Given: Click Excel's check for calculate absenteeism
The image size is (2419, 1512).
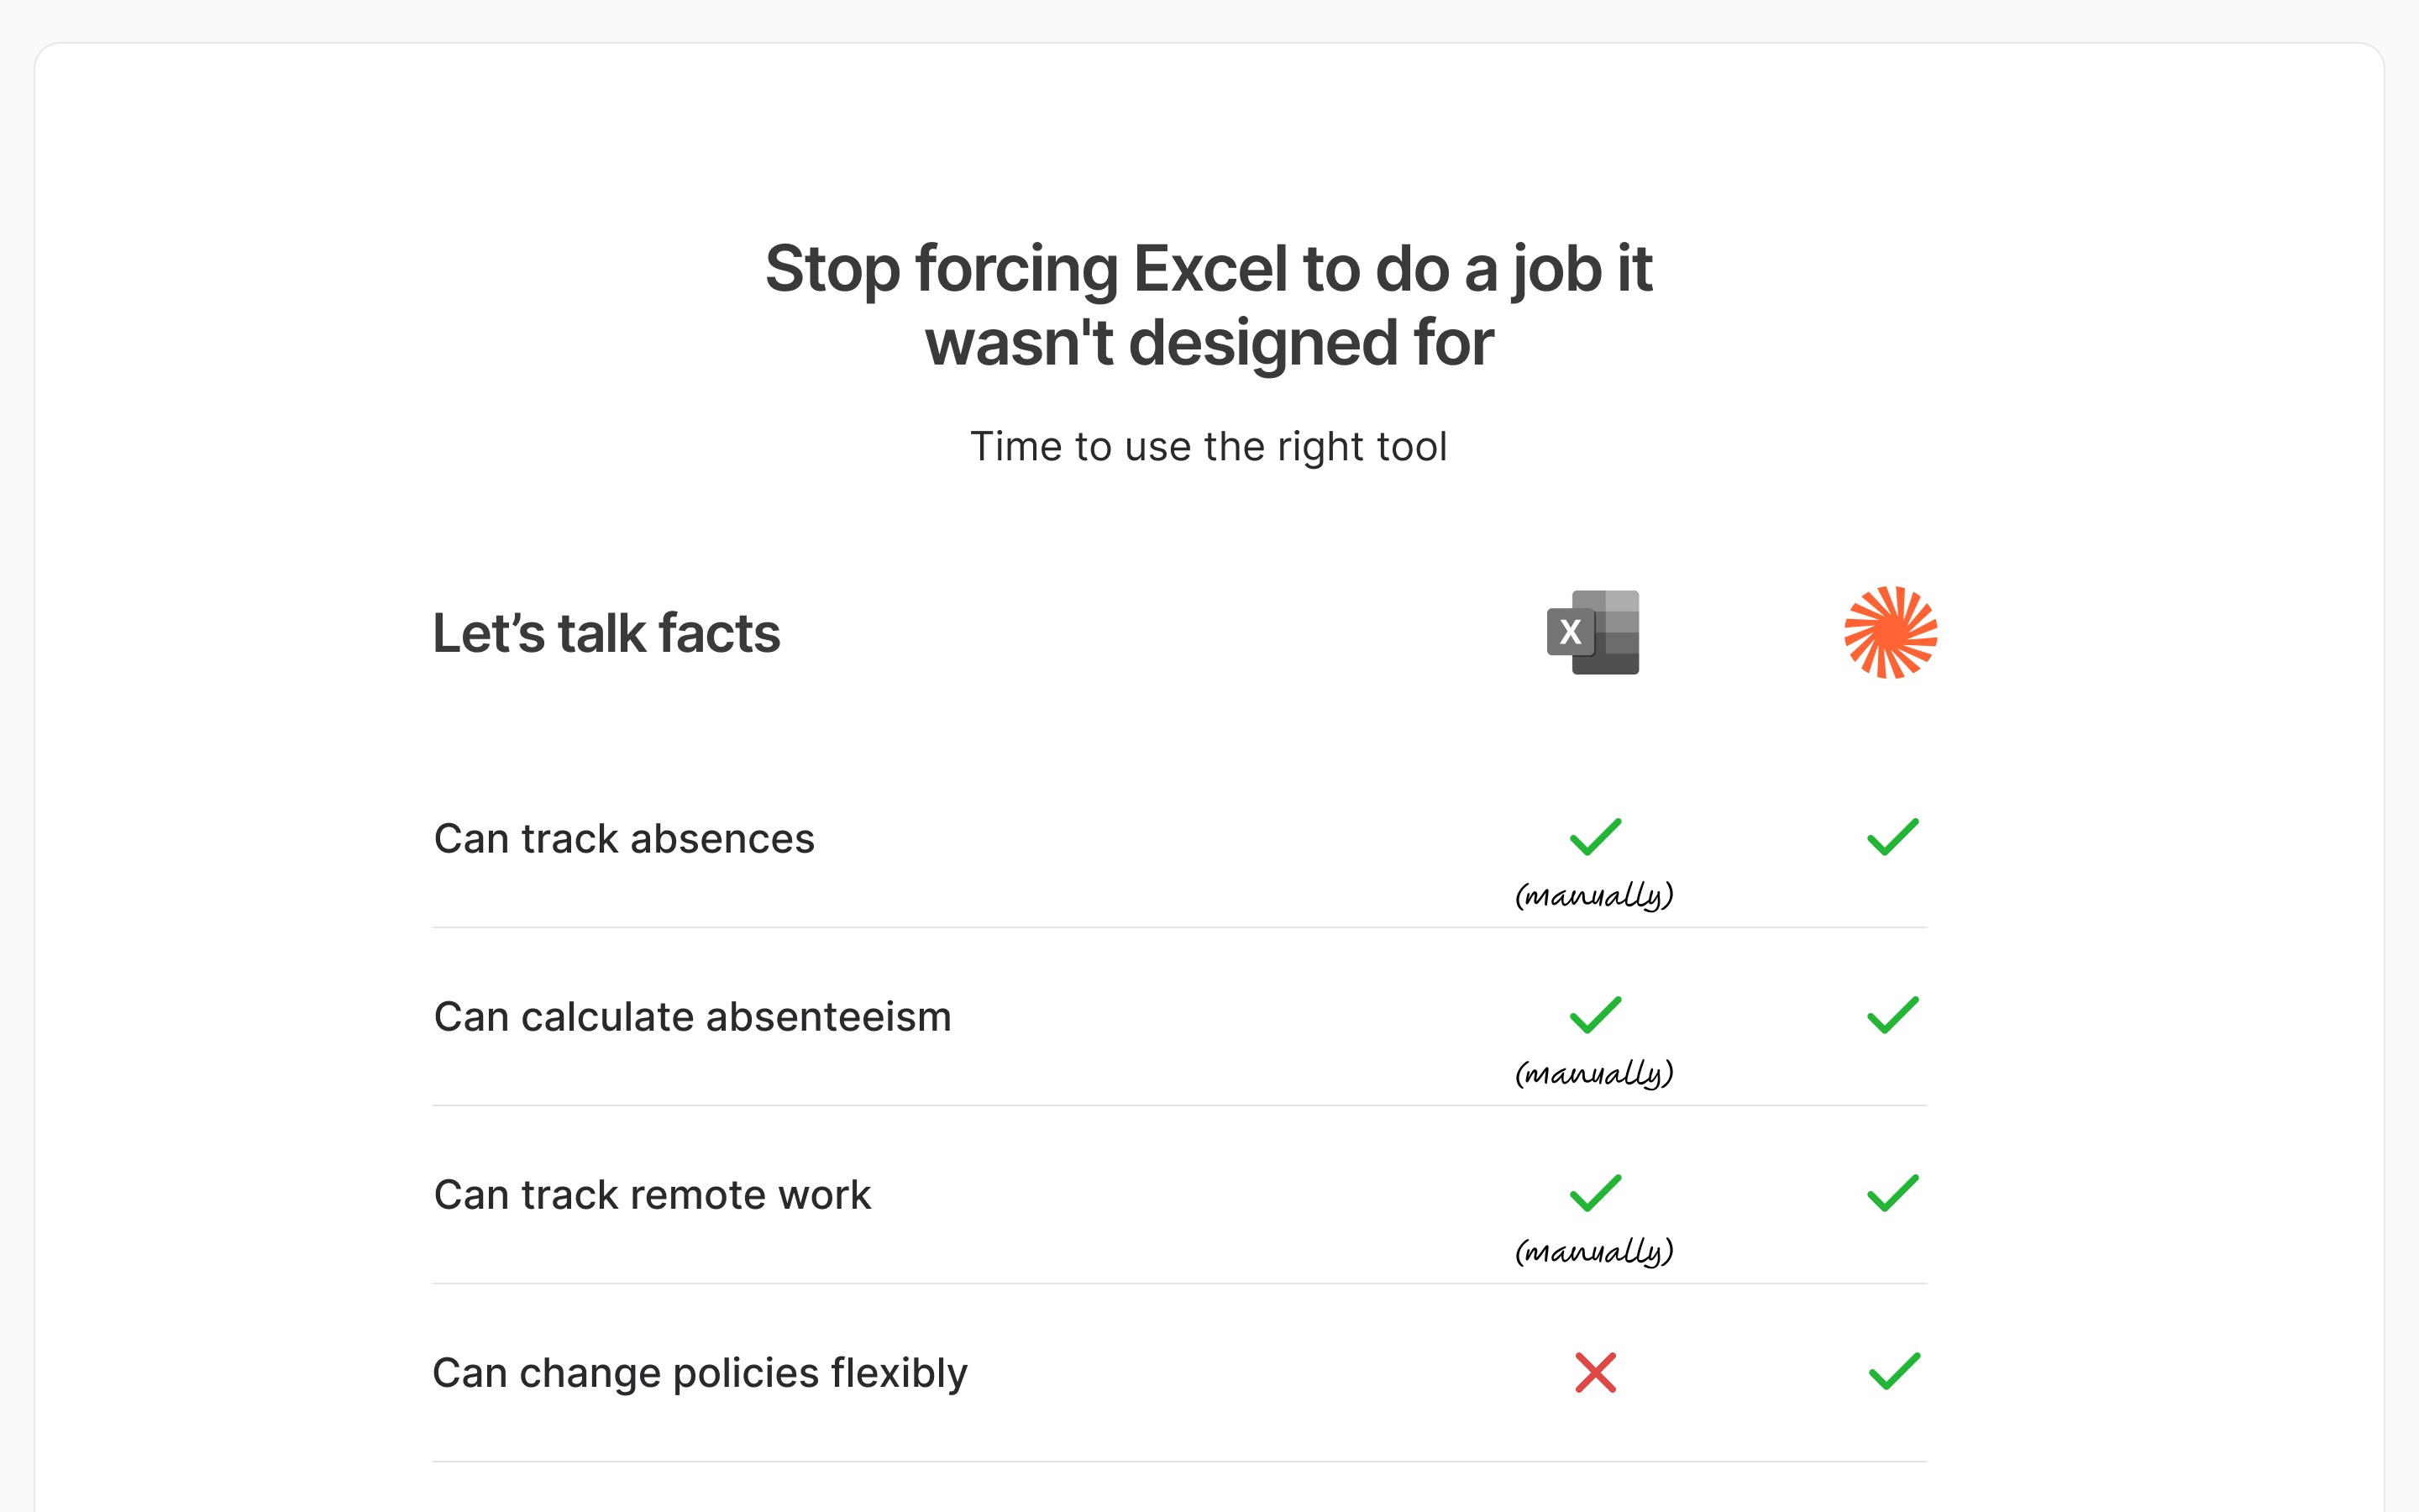Looking at the screenshot, I should tap(1595, 1015).
